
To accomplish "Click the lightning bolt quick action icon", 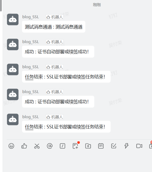I will pos(126,146).
